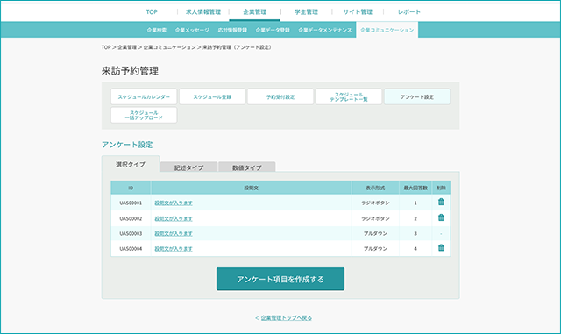Screen dimensions: 561x334
Task: Click the ID column header
Action: click(x=131, y=188)
